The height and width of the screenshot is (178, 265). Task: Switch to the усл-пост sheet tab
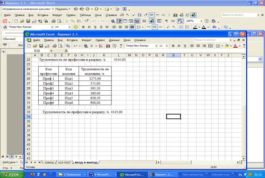click(x=64, y=162)
